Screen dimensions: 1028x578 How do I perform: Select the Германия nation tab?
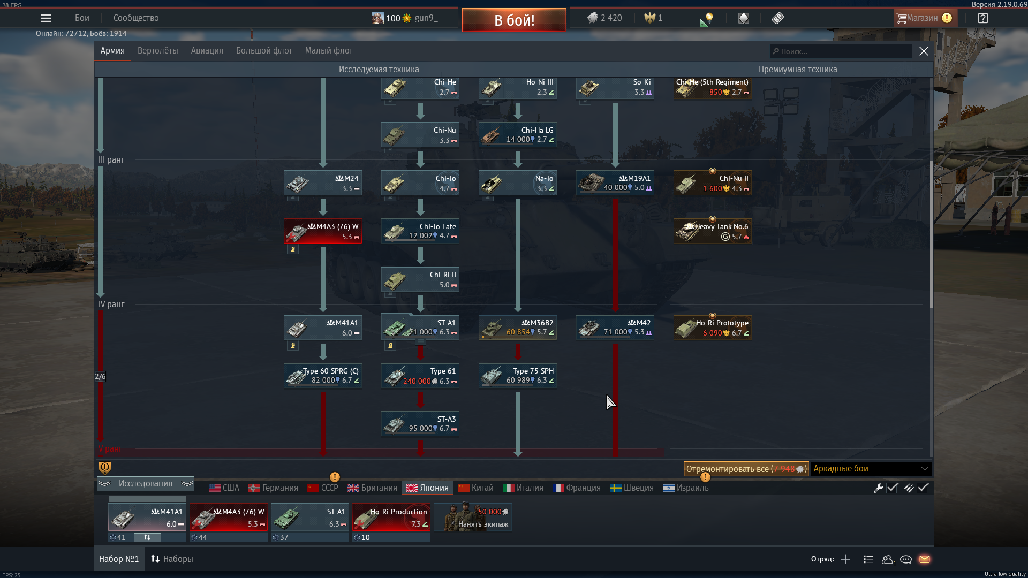tap(273, 488)
